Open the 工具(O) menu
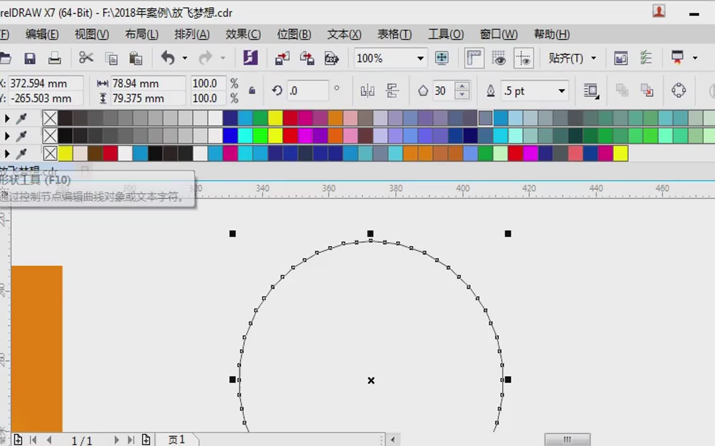This screenshot has height=446, width=715. 446,34
